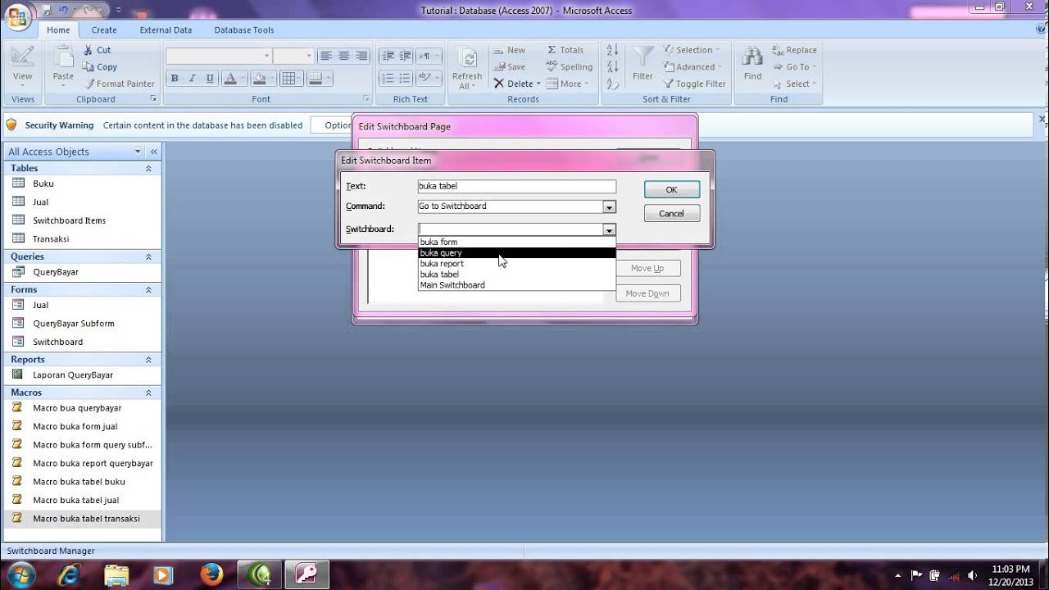The width and height of the screenshot is (1049, 590).
Task: Click the Refresh All icon
Action: point(467,59)
